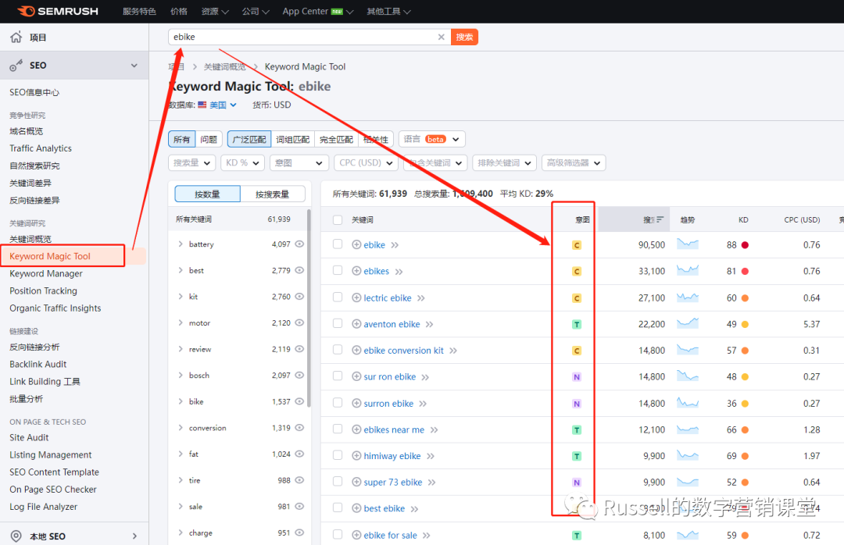Expand the battery keyword group
The height and width of the screenshot is (545, 844).
click(181, 244)
